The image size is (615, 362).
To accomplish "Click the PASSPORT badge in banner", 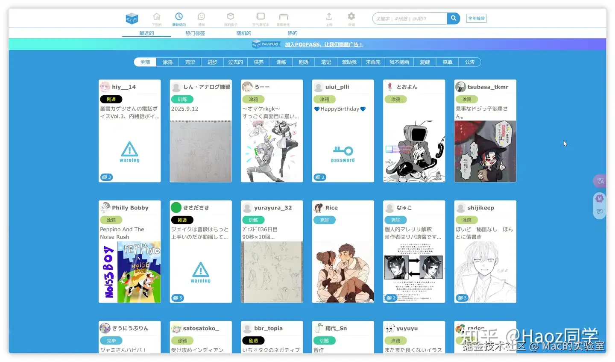I will (x=266, y=44).
